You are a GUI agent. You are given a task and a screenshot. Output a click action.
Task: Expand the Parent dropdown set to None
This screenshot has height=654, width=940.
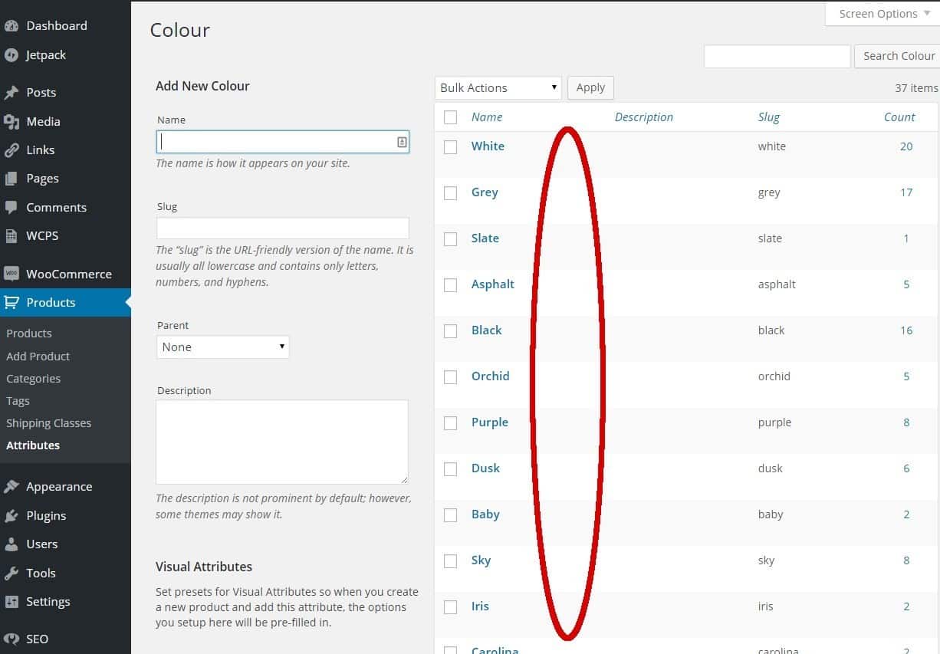tap(222, 347)
